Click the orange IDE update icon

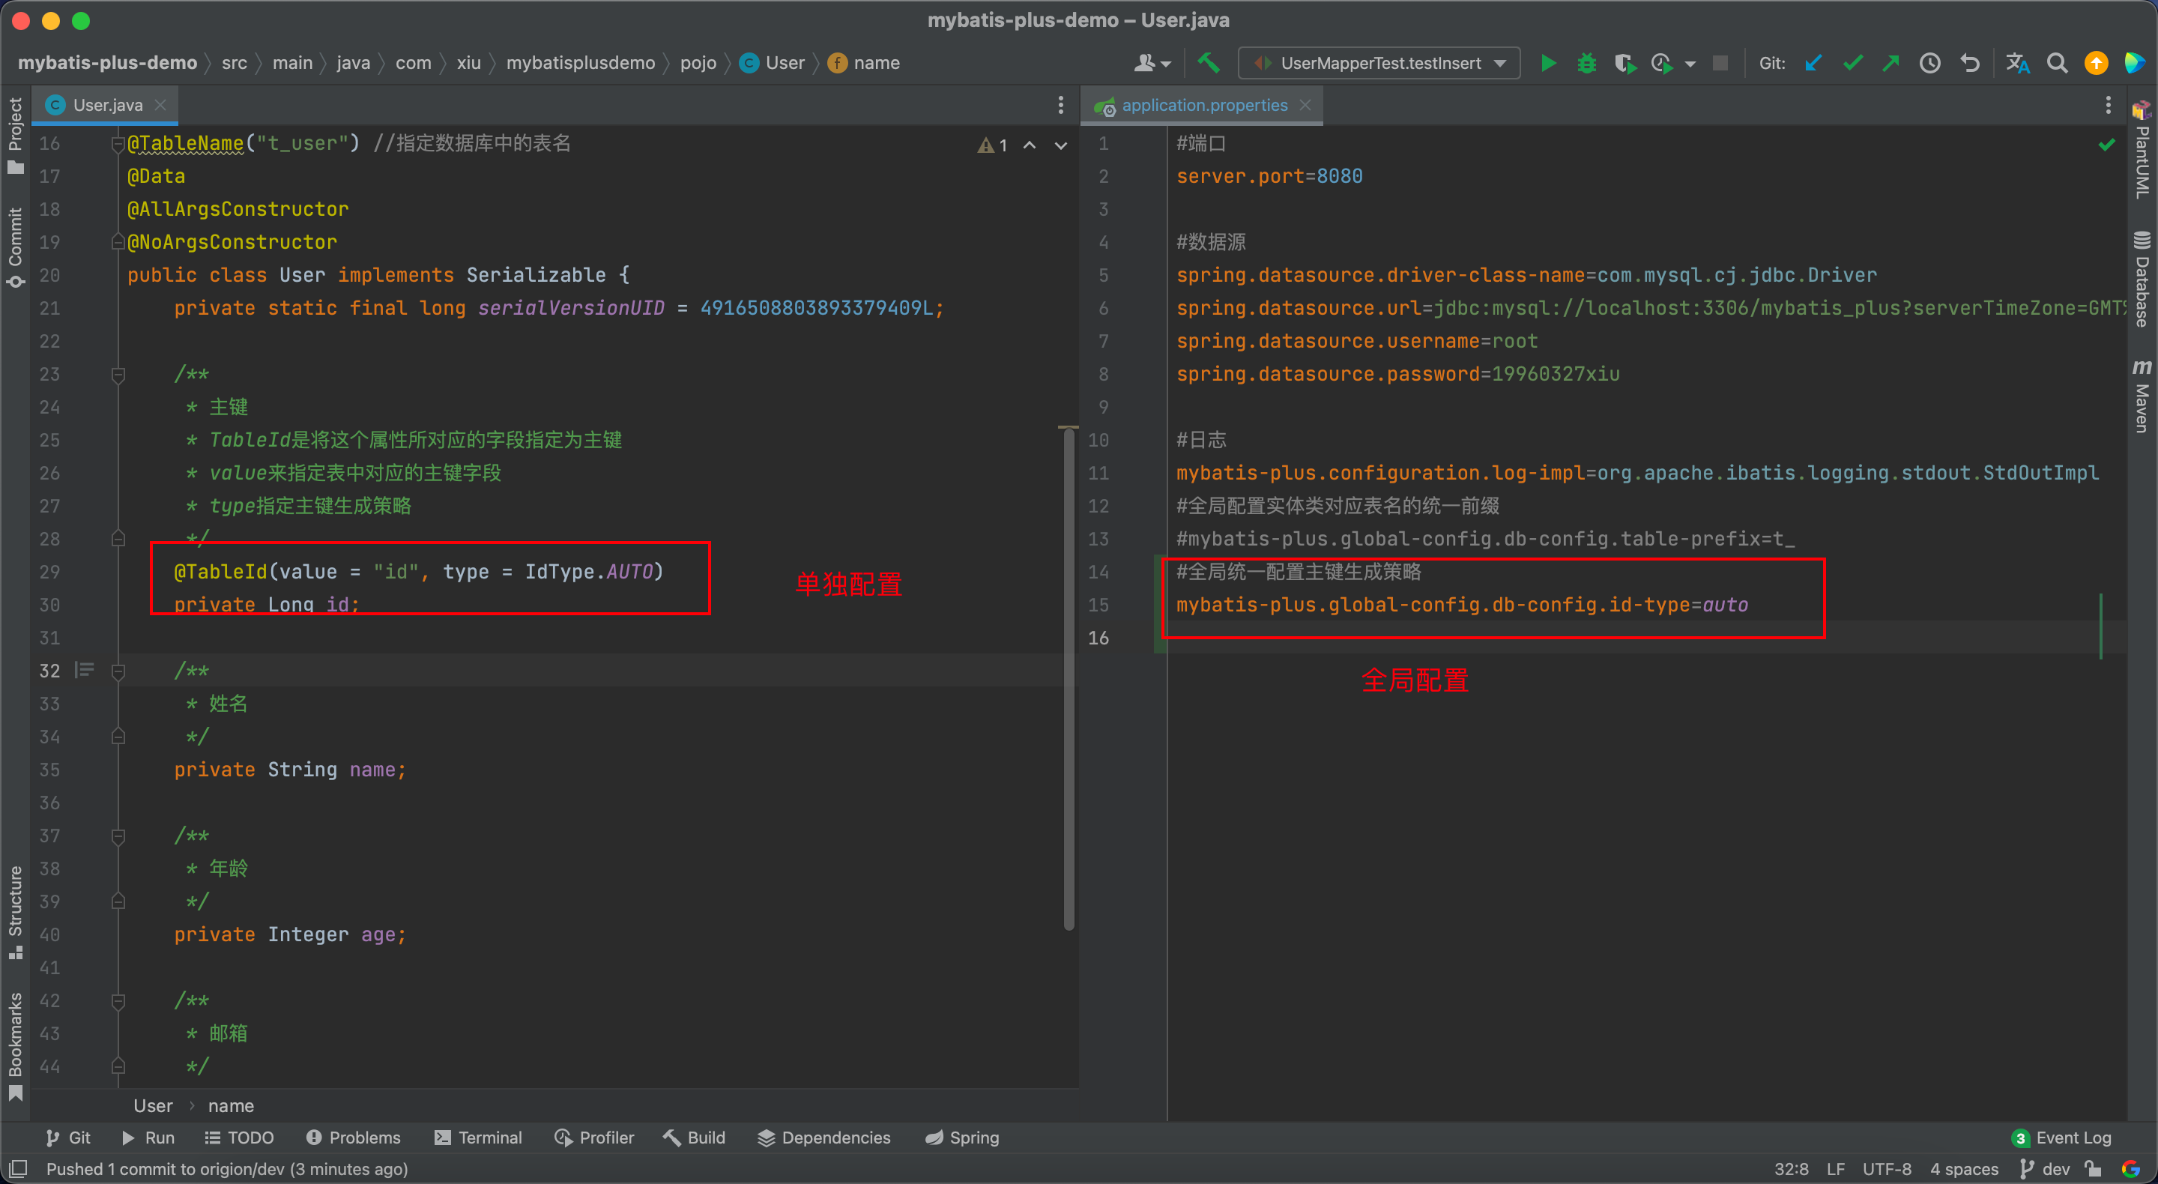pos(2096,63)
